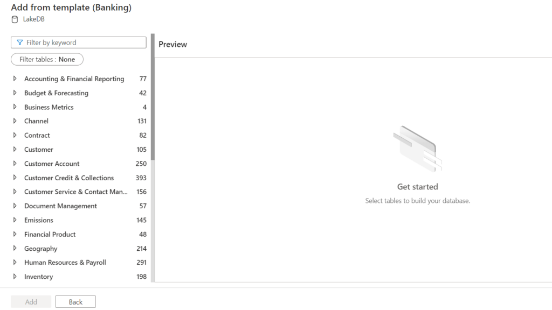This screenshot has width=552, height=310.
Task: Expand the Inventory category
Action: point(15,276)
